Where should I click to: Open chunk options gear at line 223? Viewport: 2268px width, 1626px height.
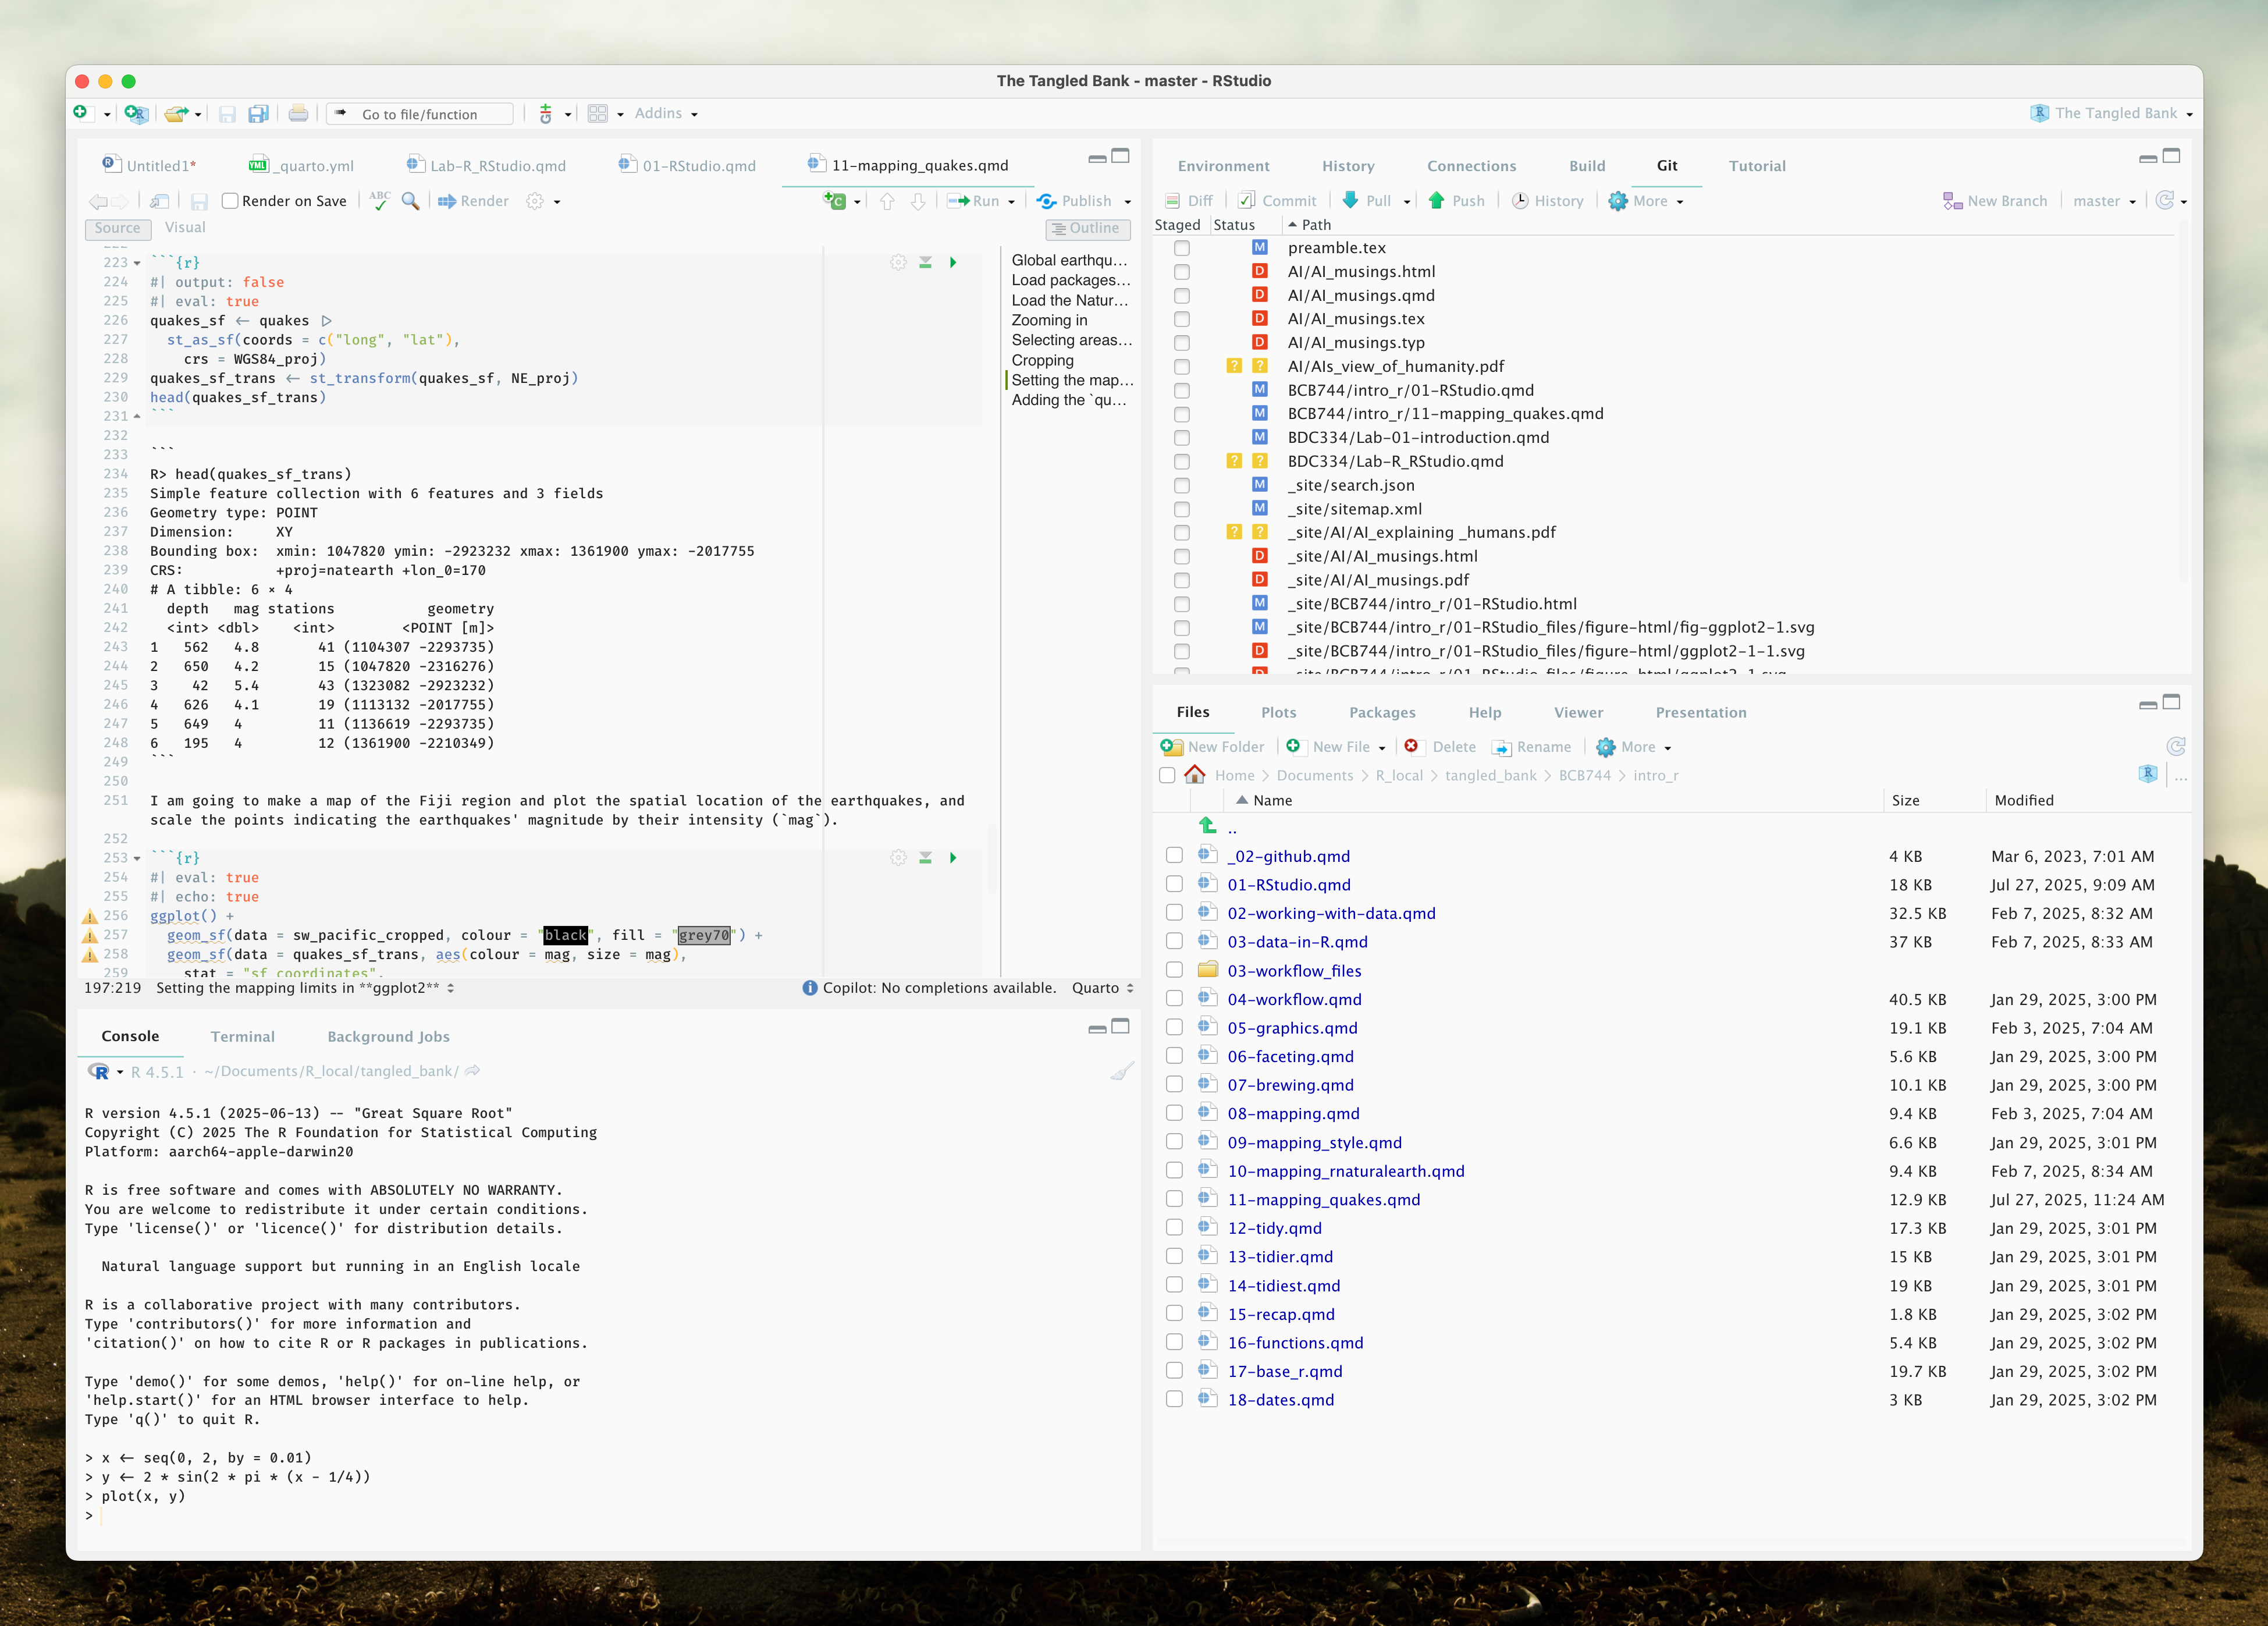tap(899, 263)
